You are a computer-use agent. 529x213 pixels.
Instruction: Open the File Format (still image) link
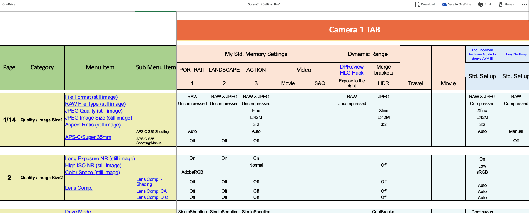tap(91, 97)
